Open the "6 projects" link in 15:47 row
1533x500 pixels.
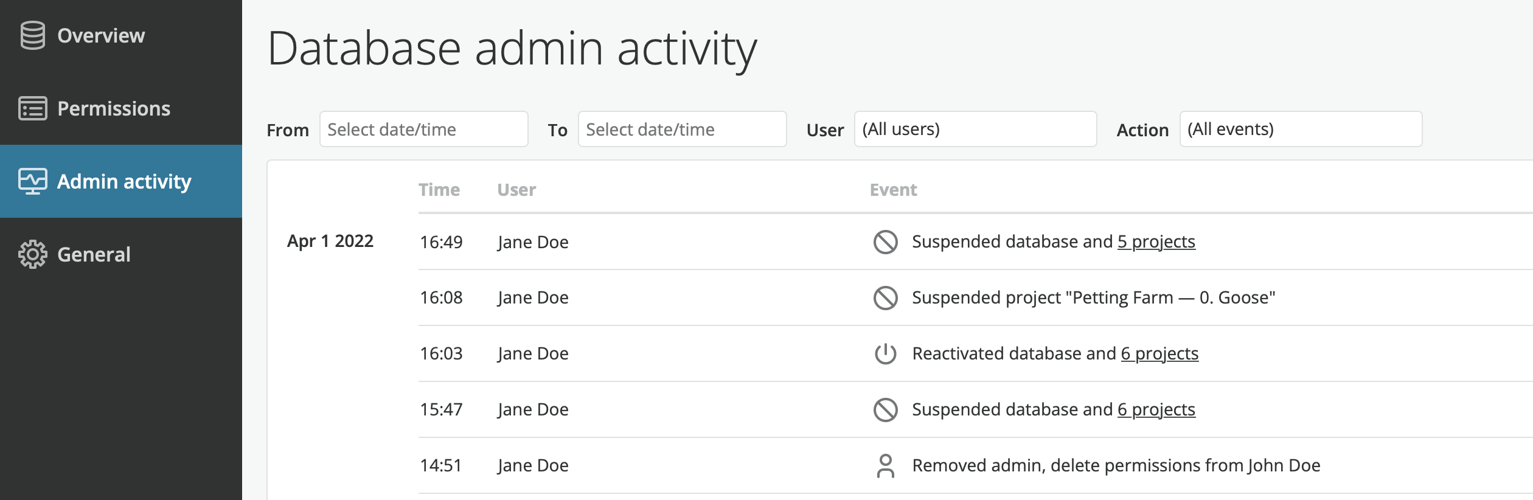pyautogui.click(x=1156, y=409)
